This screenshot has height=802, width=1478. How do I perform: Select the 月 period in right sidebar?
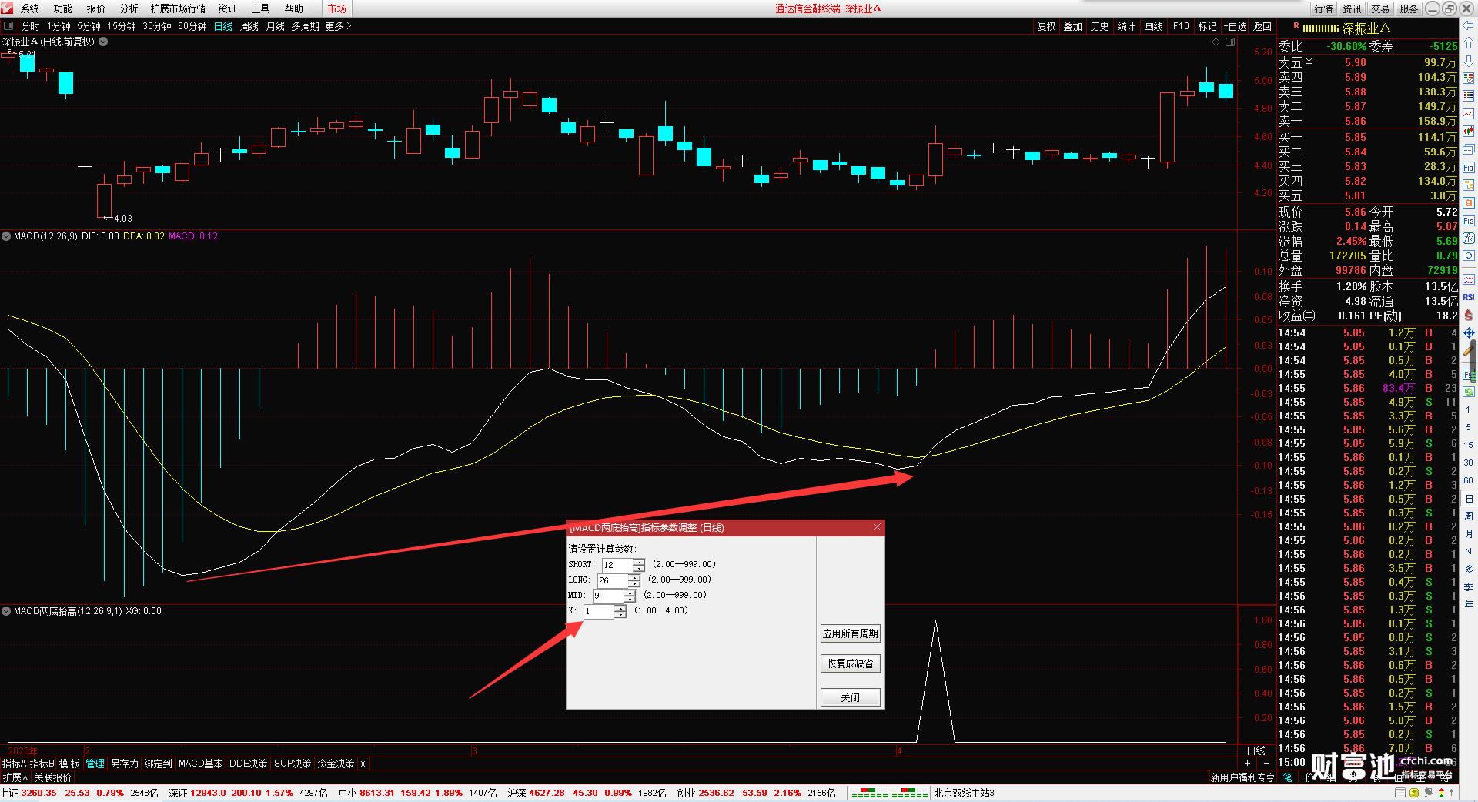(x=1469, y=533)
